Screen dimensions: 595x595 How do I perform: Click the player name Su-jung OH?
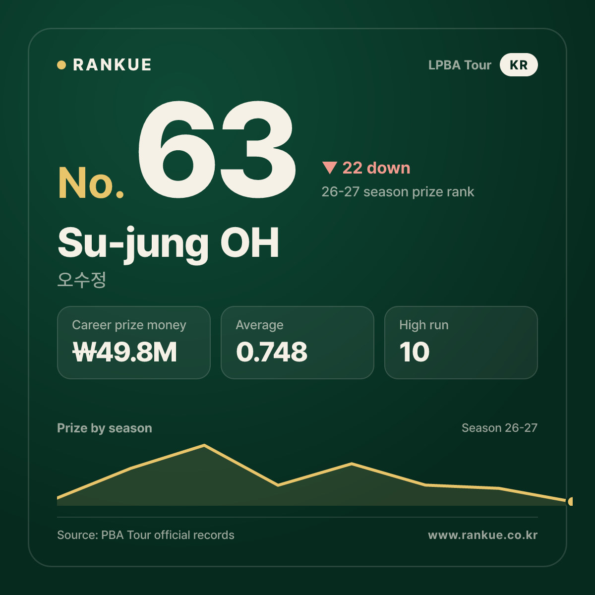point(169,244)
